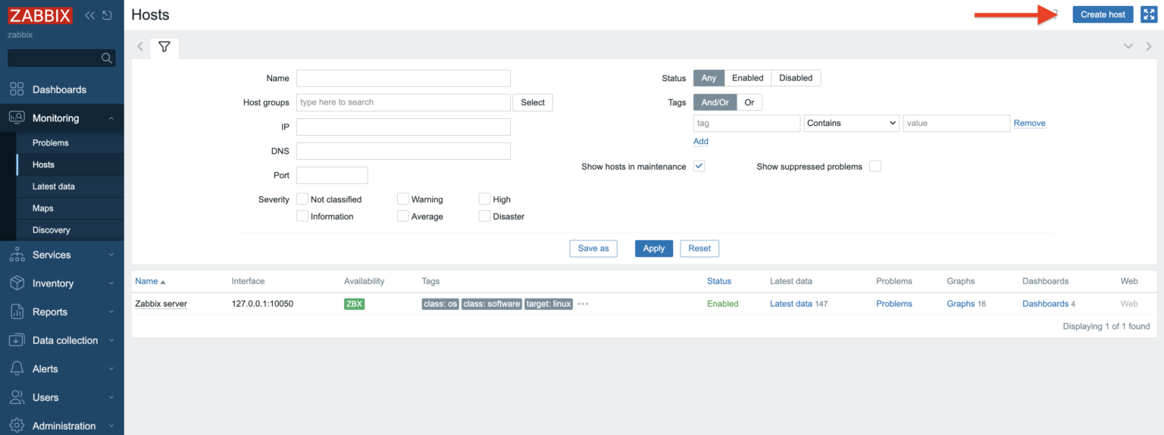Uncheck Show hosts in maintenance
The image size is (1164, 435).
(699, 166)
